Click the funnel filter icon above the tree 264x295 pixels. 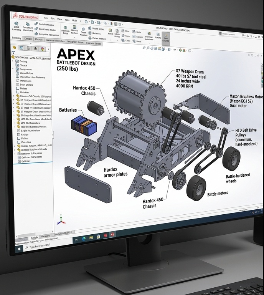(x=13, y=53)
